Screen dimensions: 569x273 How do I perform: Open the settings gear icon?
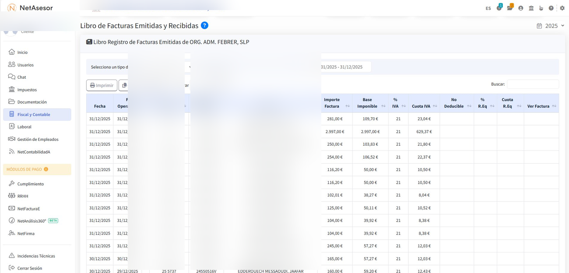click(x=562, y=8)
